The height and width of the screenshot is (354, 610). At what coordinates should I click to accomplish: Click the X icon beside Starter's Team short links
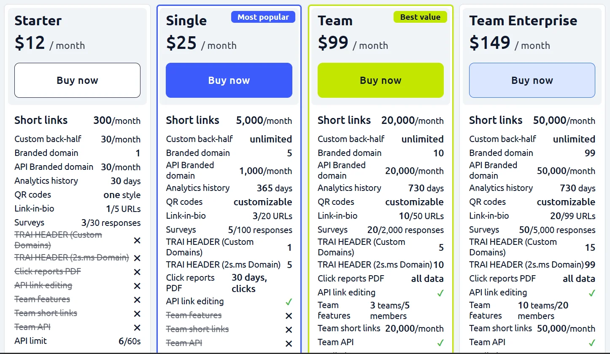tap(137, 314)
